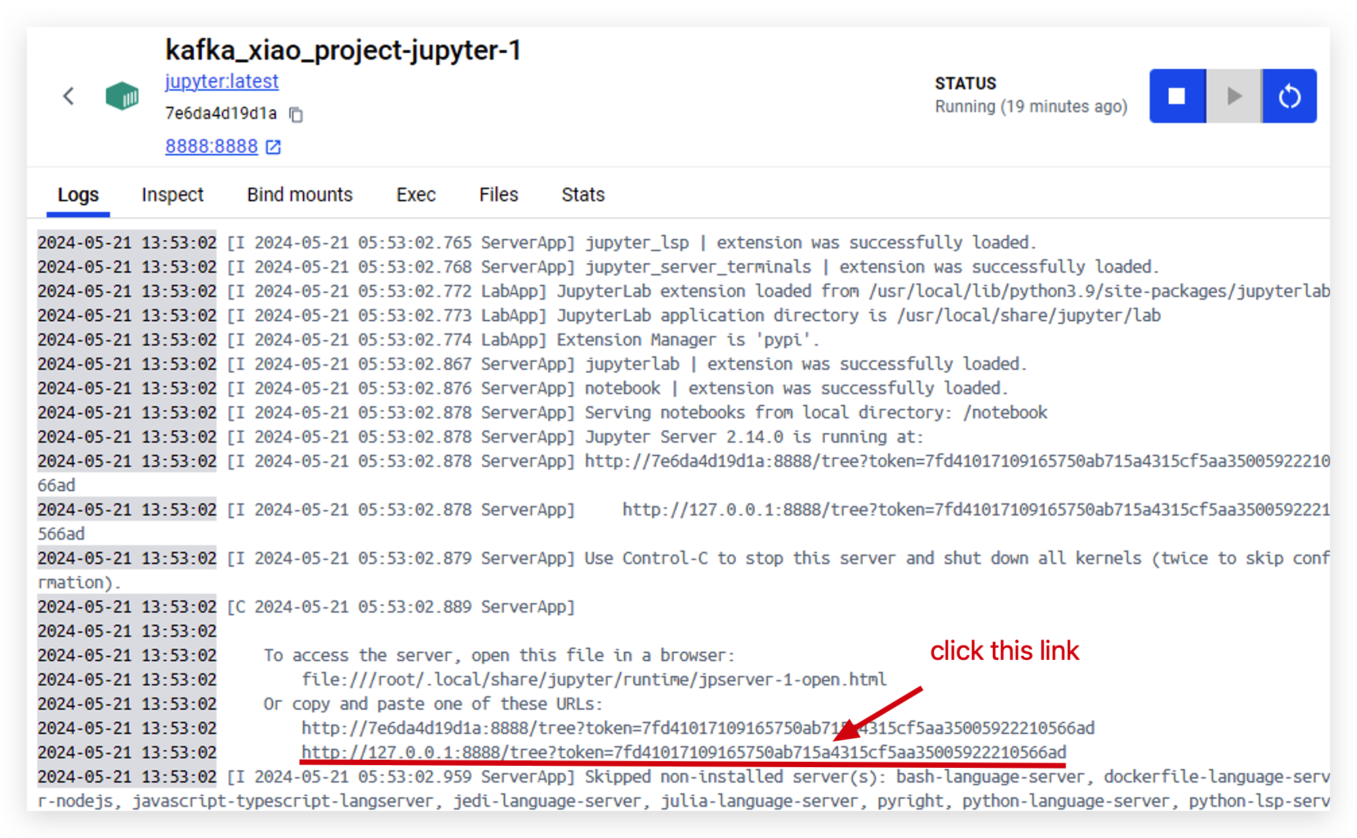The height and width of the screenshot is (838, 1357).
Task: Go back using the left chevron arrow
Action: click(69, 96)
